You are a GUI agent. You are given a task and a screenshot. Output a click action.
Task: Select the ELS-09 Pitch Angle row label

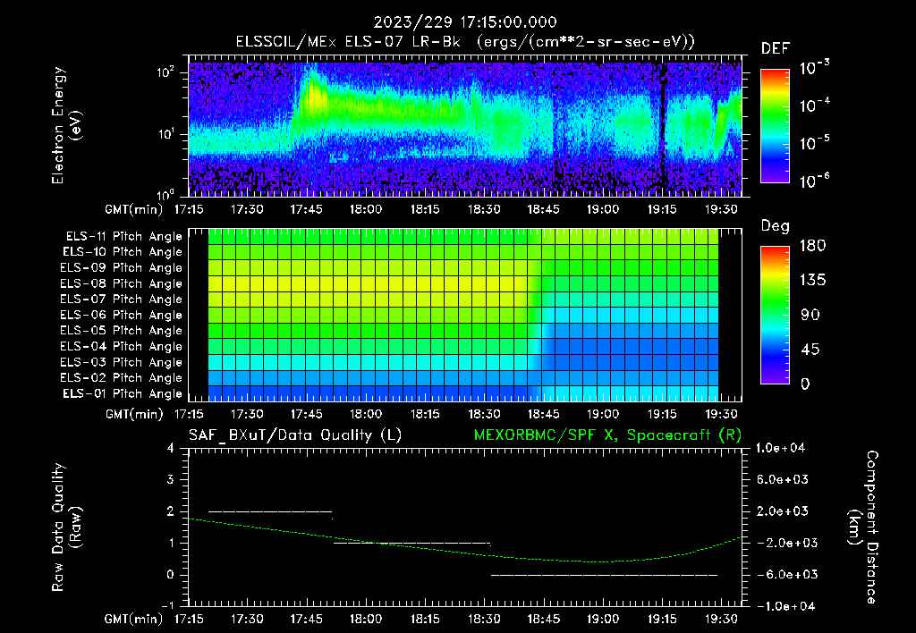point(122,268)
